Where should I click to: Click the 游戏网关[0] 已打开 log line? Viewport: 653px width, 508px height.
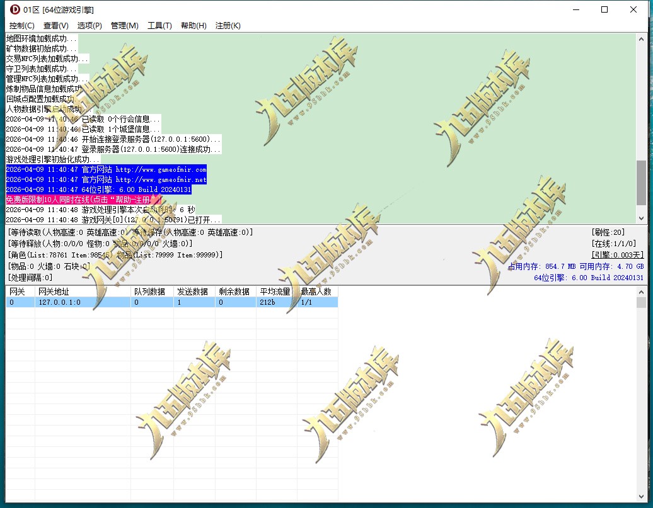(113, 220)
